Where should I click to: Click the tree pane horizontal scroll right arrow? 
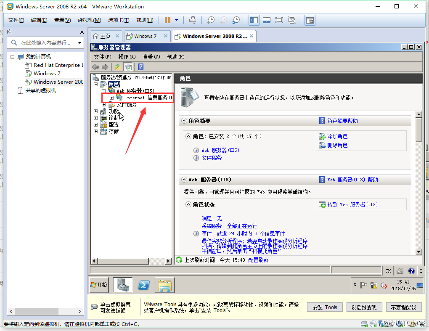tap(169, 261)
